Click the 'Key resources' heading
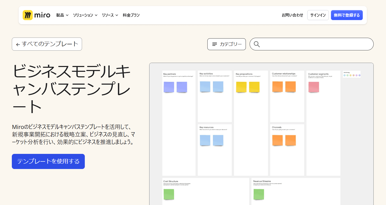Viewport: 386px width, 205px height. (x=207, y=127)
